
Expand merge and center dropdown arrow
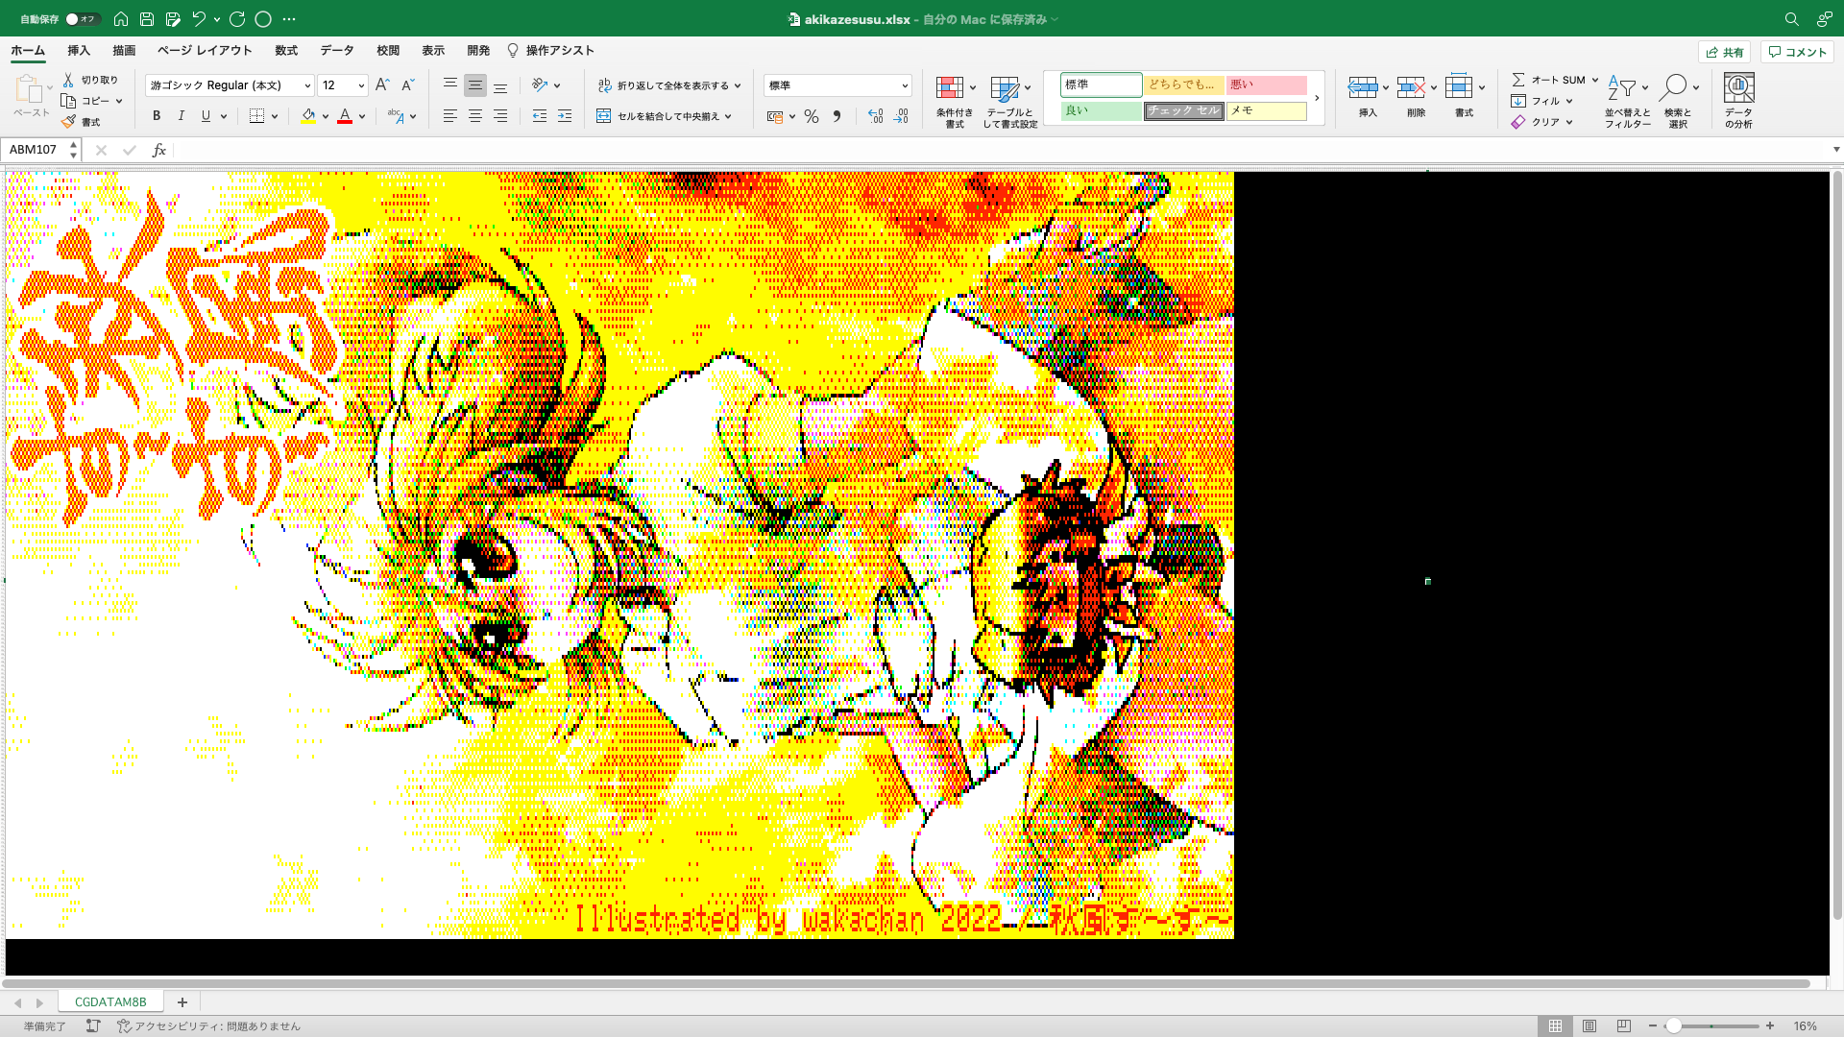(728, 116)
